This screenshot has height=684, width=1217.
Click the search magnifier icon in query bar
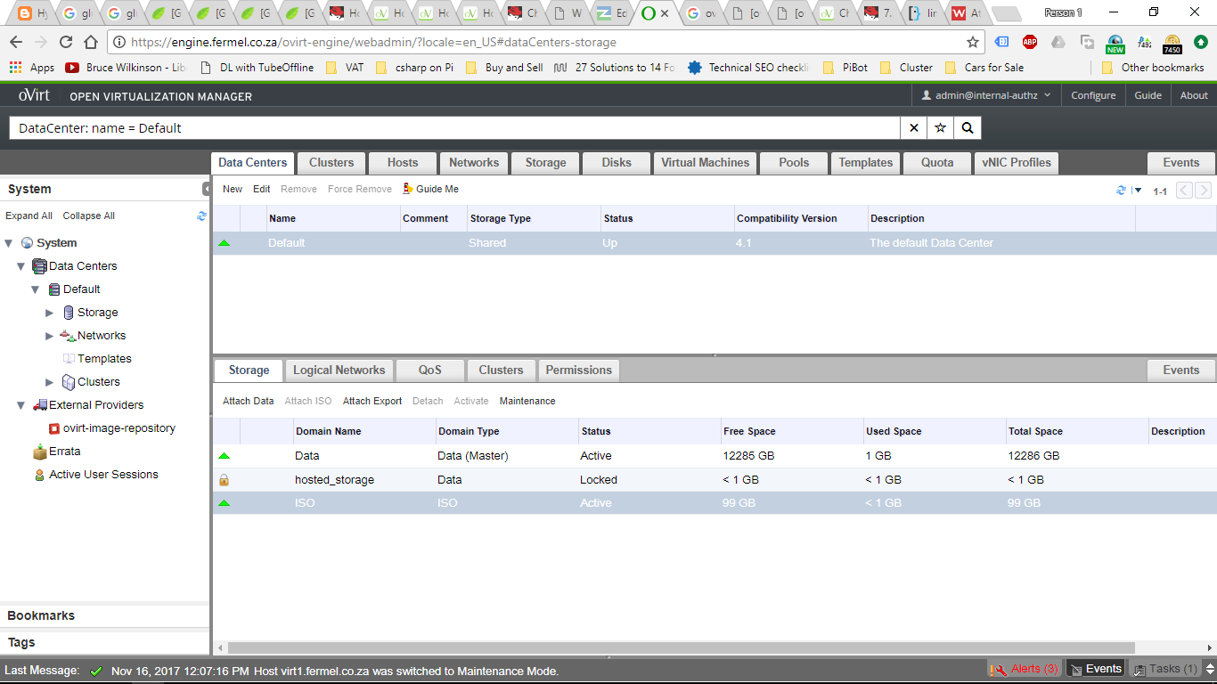[967, 128]
